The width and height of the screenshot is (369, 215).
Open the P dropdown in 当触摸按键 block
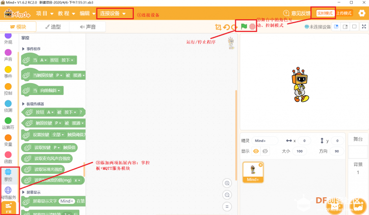[59, 75]
